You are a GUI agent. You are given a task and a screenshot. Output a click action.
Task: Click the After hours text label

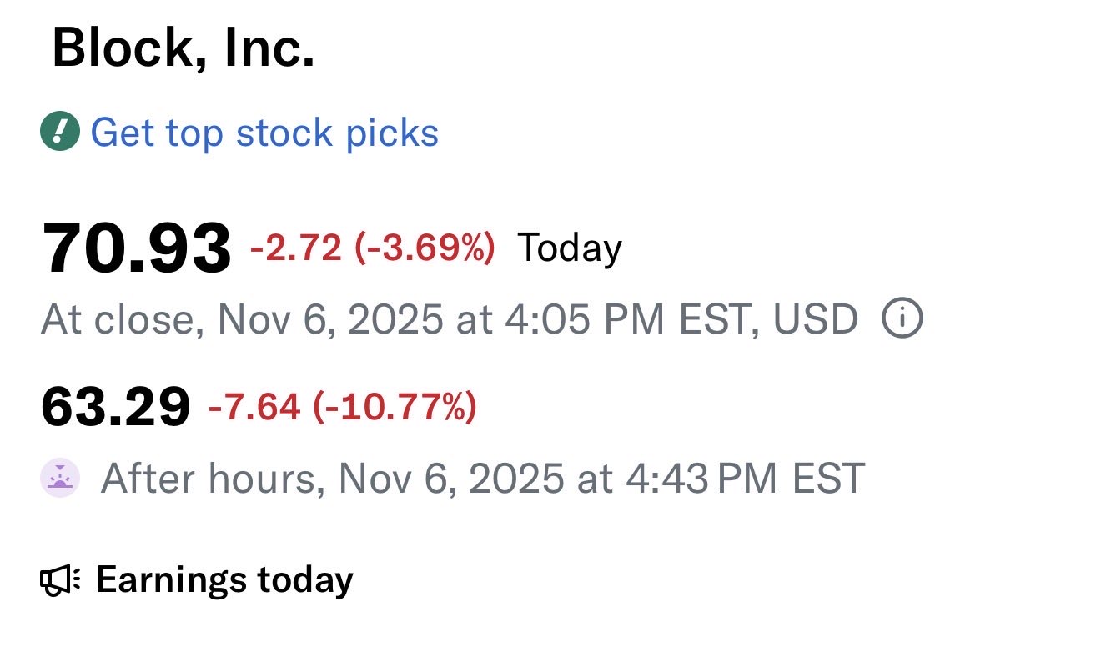212,479
